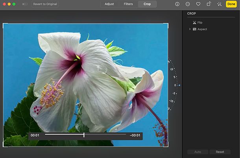
Task: Click the Reset button
Action: click(220, 152)
